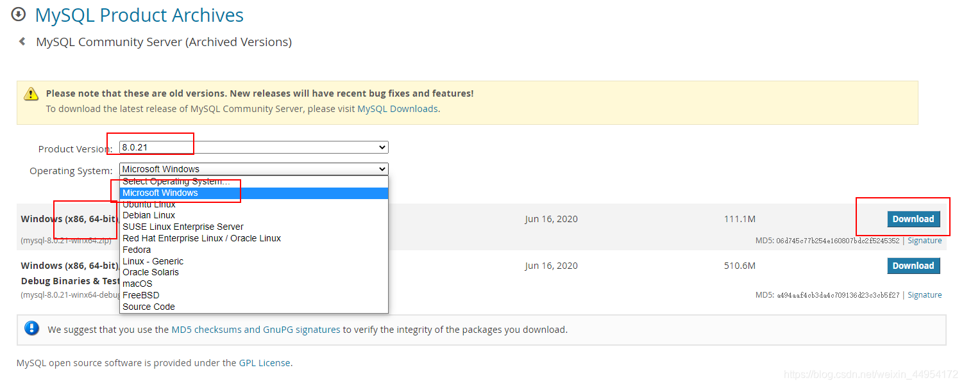Viewport: 964px width, 386px height.
Task: Click the download circle icon beside MySQL Product Archives
Action: pyautogui.click(x=19, y=13)
